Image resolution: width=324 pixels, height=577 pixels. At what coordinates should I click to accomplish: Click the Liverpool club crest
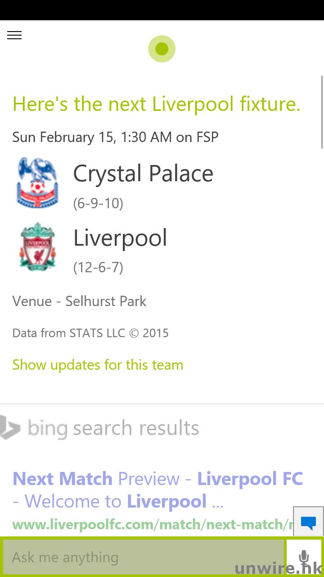tap(37, 246)
